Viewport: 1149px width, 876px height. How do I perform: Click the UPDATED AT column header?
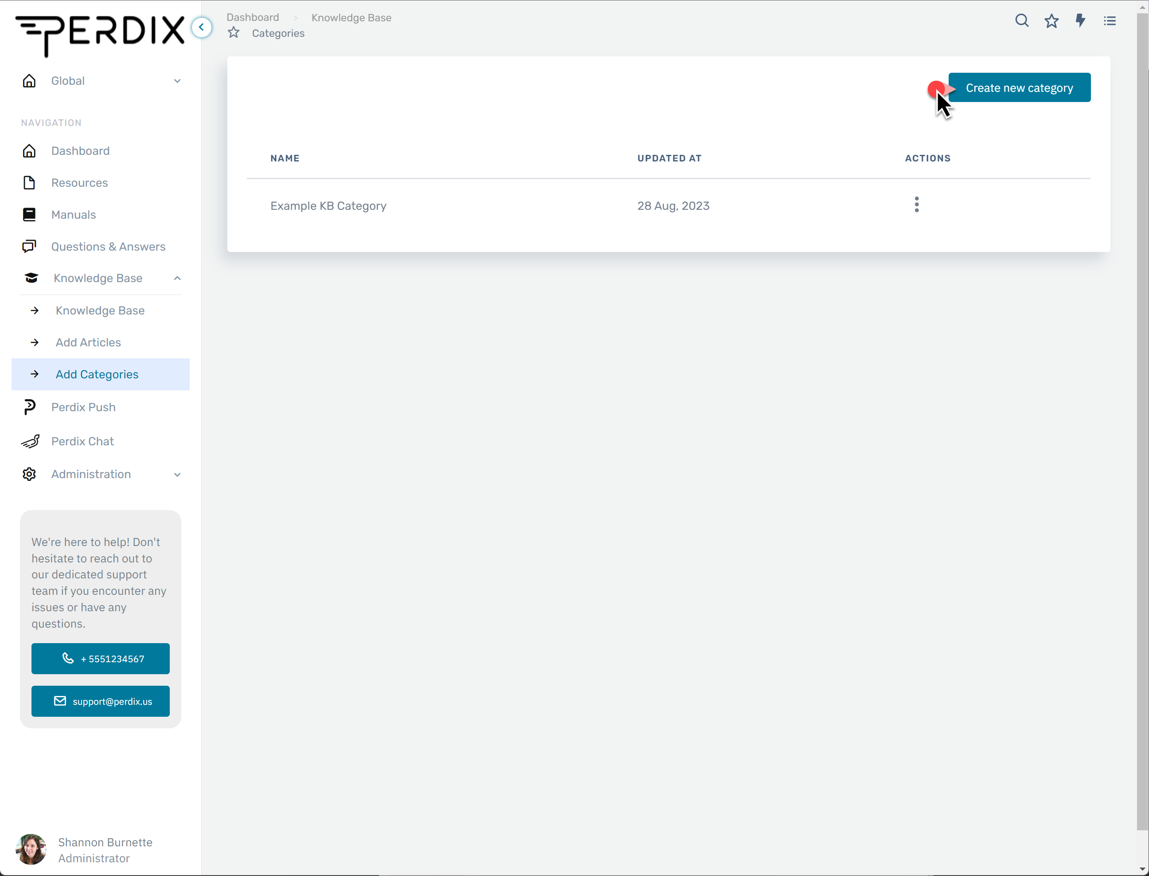coord(669,158)
